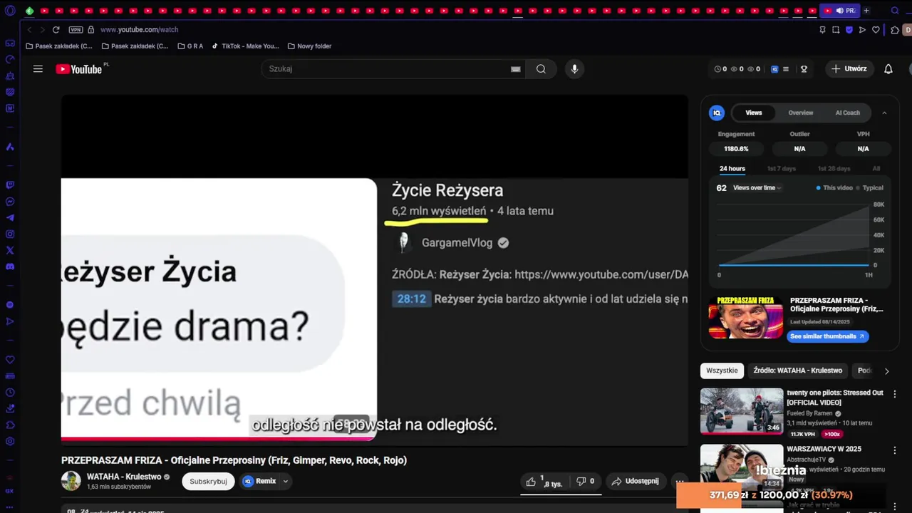Viewport: 912px width, 513px height.
Task: Click See similar thumbnails button
Action: (x=828, y=336)
